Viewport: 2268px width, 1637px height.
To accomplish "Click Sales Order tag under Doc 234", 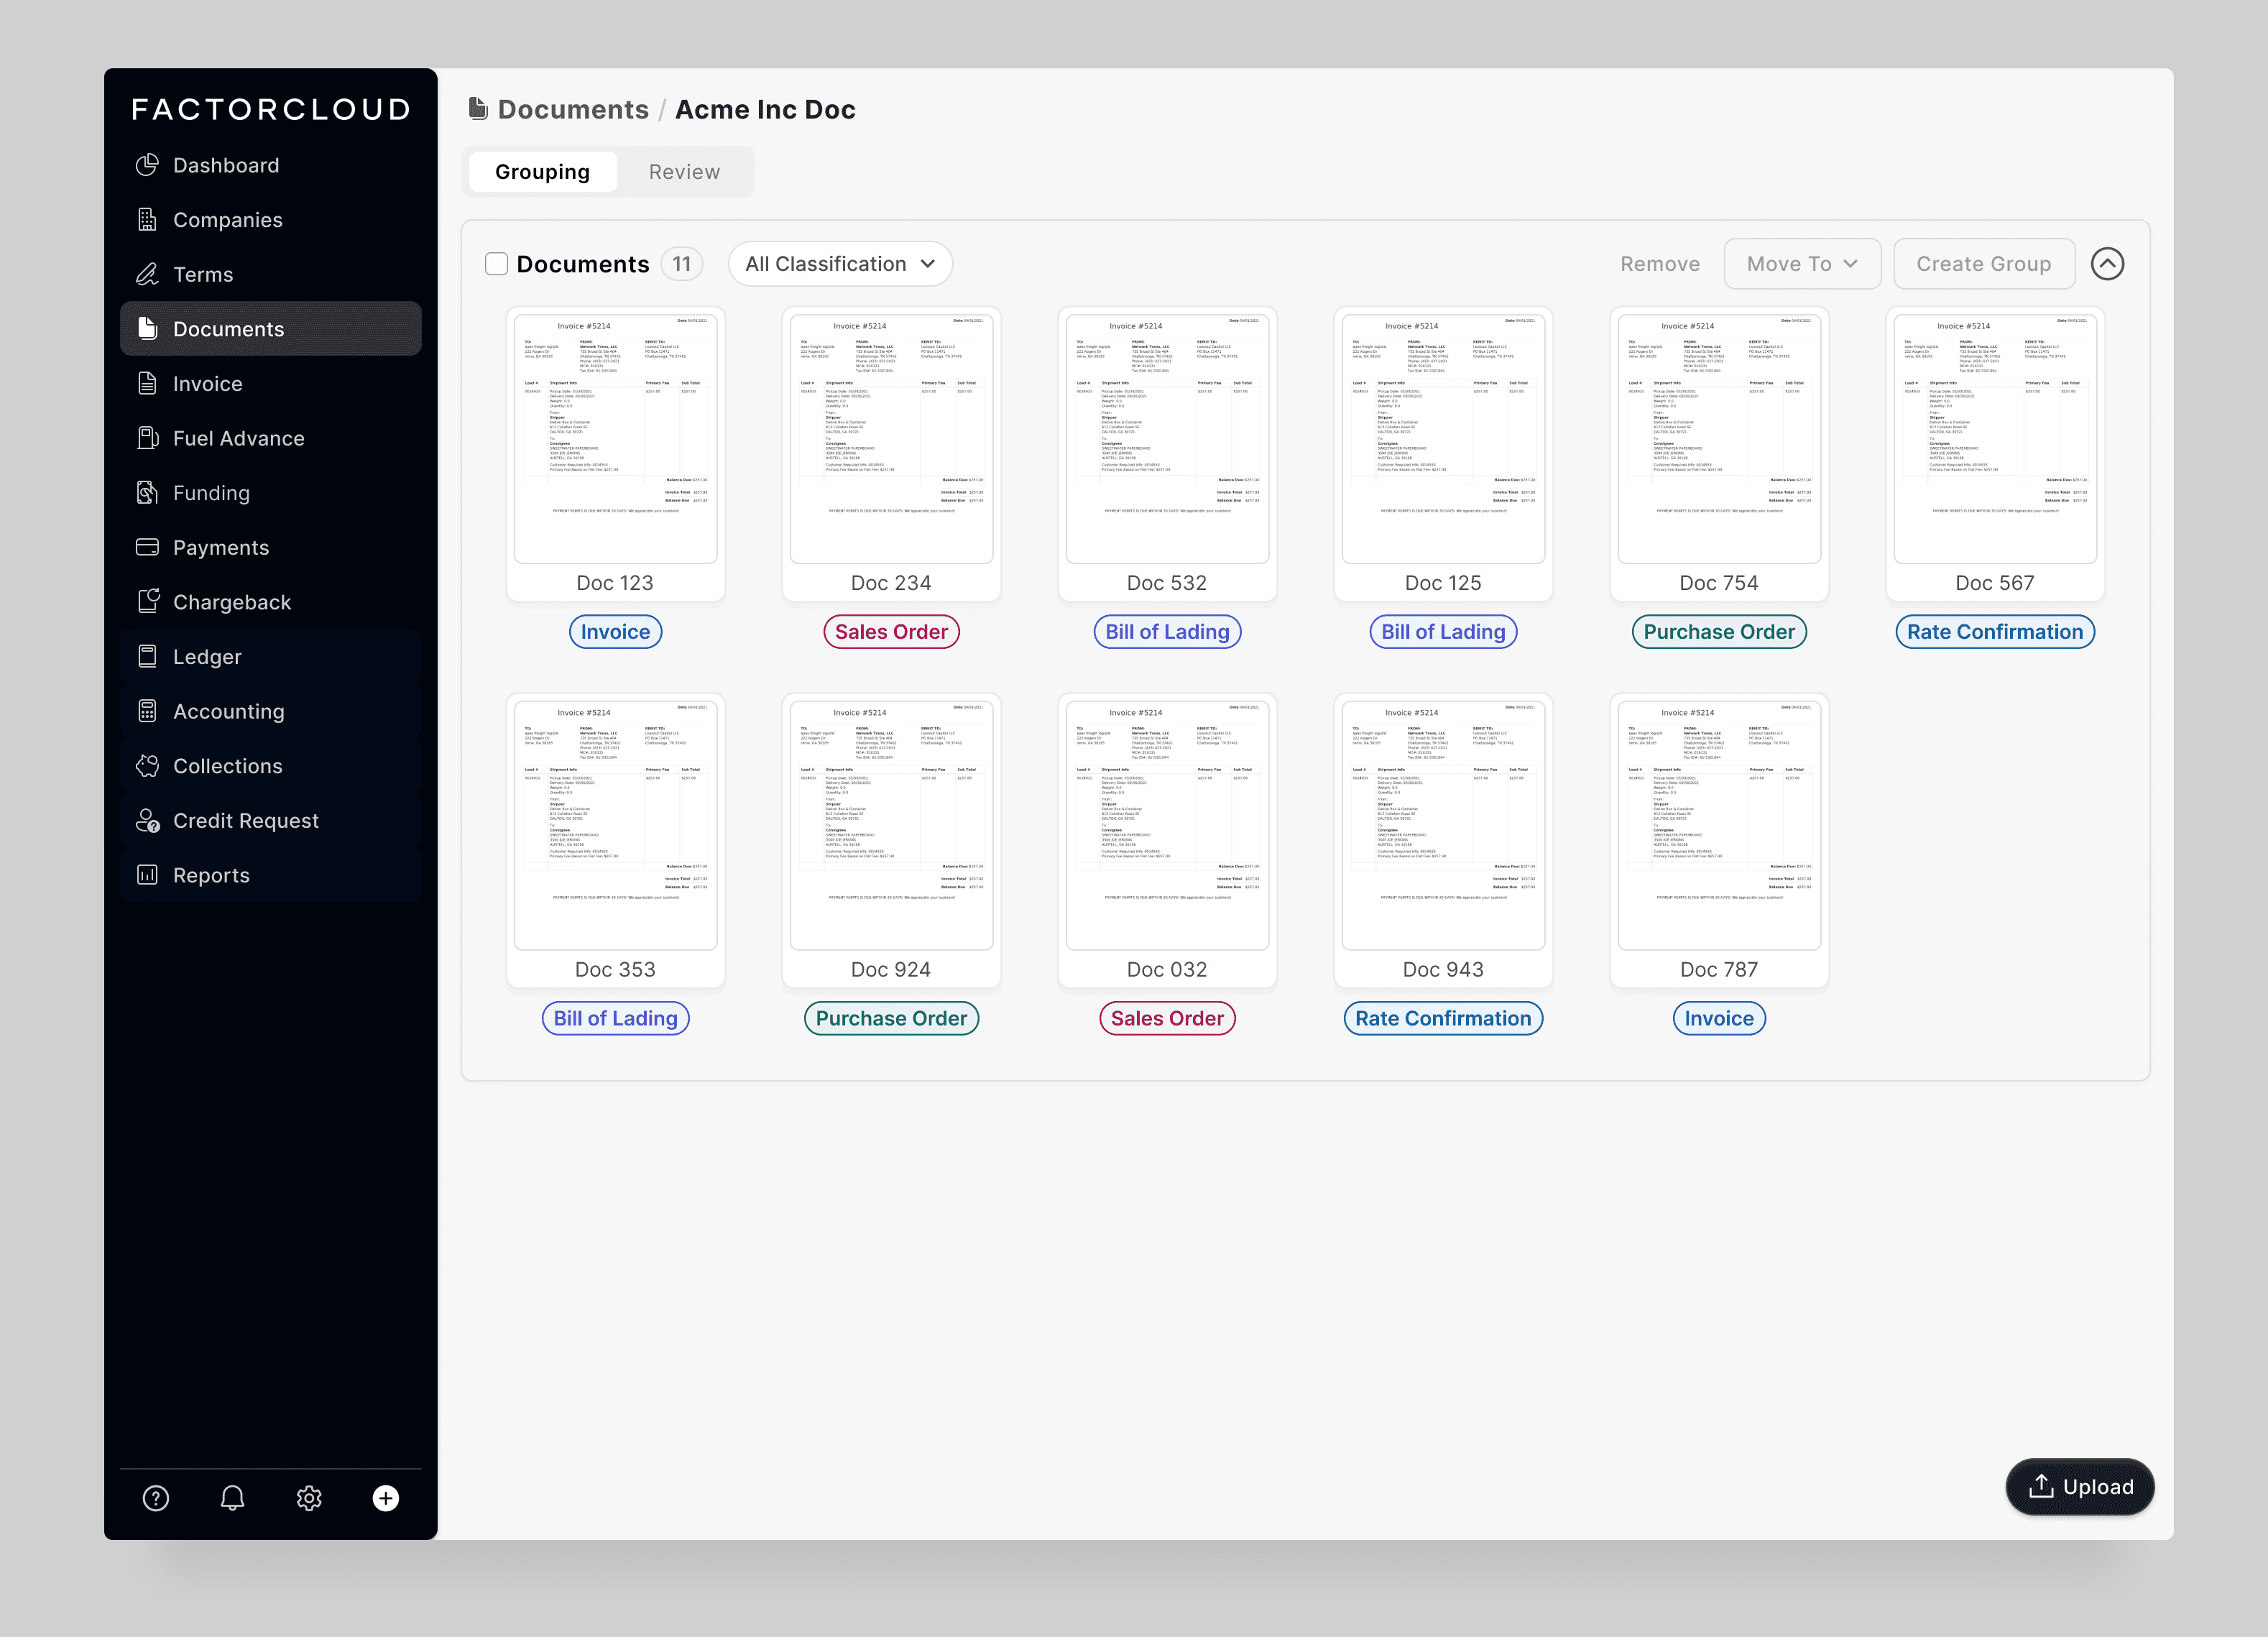I will click(891, 632).
